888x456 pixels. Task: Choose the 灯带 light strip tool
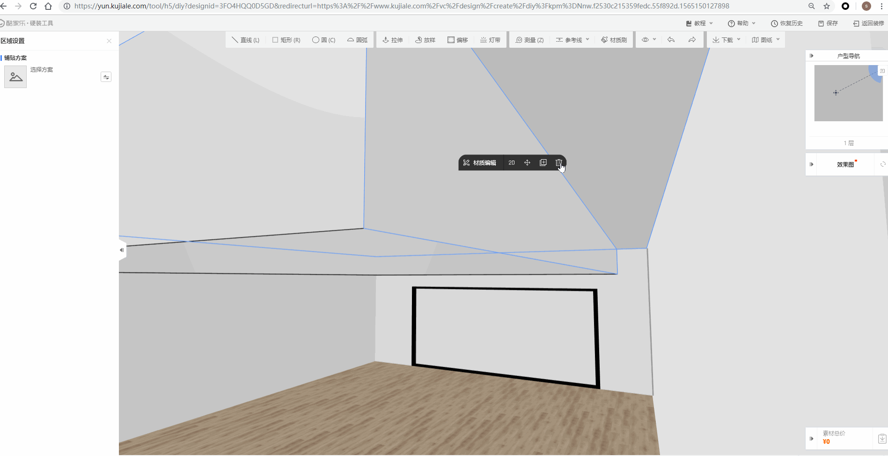(490, 40)
